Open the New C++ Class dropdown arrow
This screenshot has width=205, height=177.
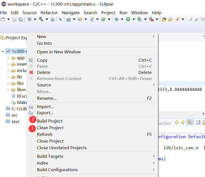(109, 19)
